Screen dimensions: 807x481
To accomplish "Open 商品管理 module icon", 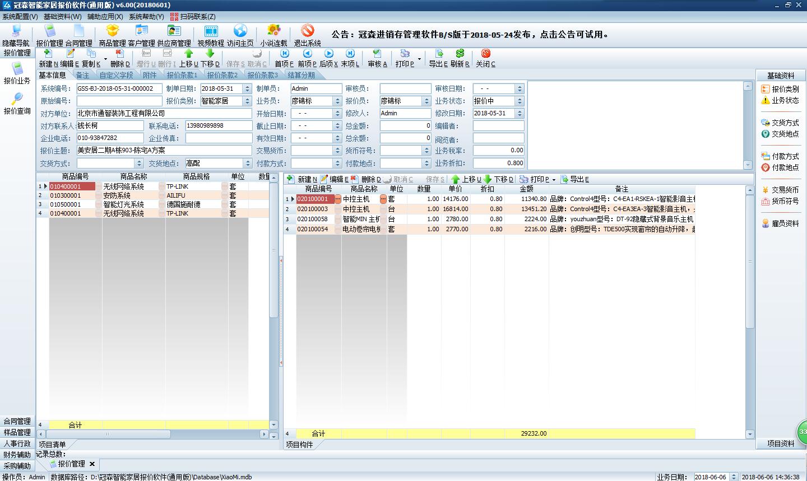I will coord(112,35).
